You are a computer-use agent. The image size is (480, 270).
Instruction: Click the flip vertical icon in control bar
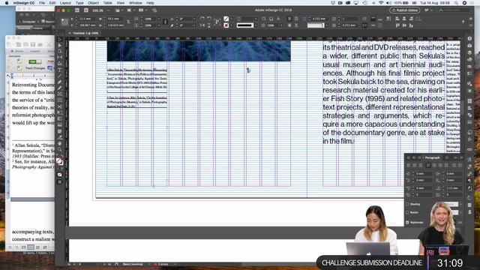(209, 25)
